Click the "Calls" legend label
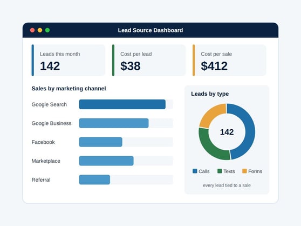The width and height of the screenshot is (301, 226). click(x=204, y=171)
